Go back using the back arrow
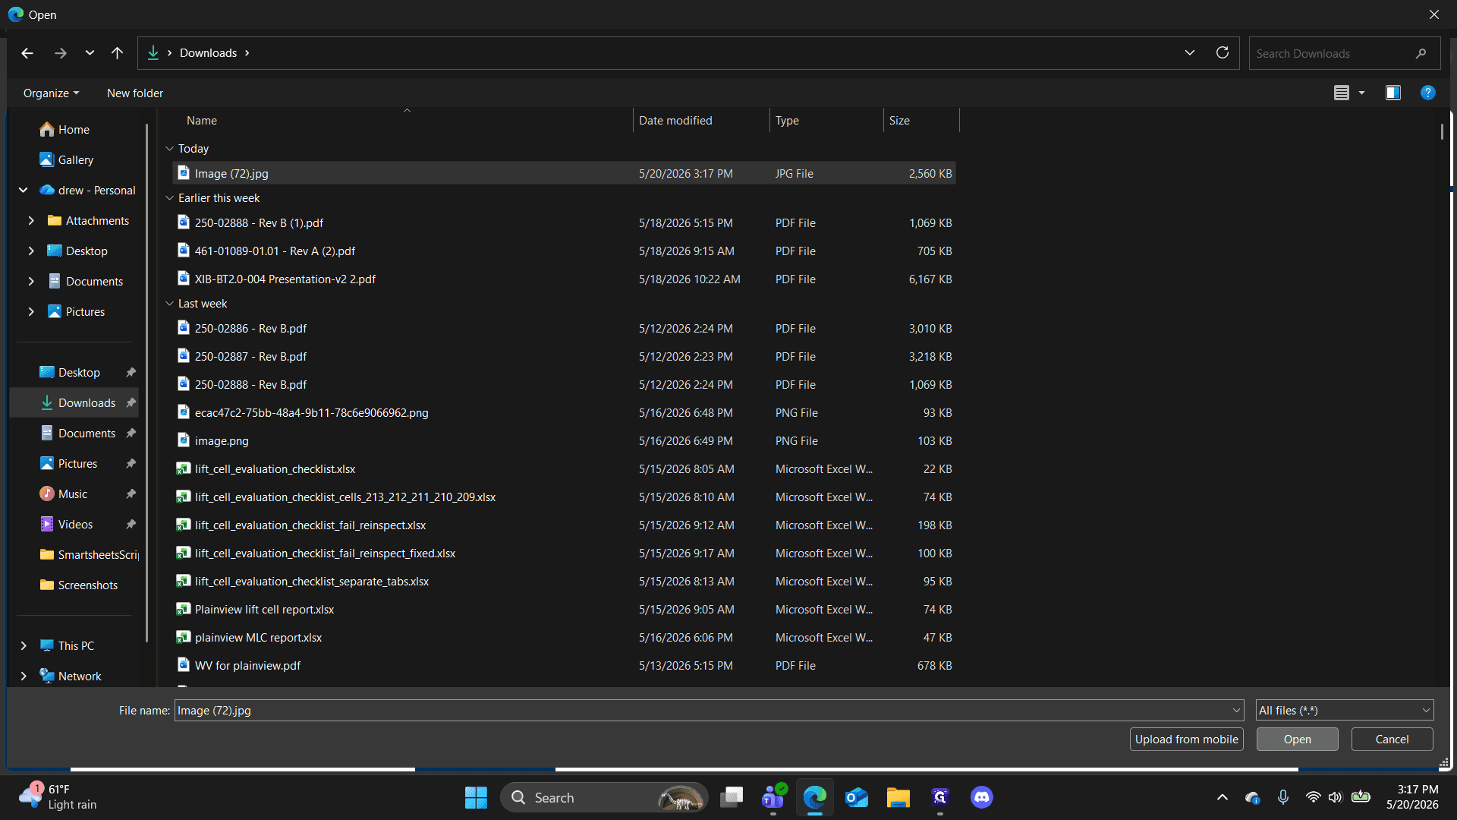 [27, 53]
